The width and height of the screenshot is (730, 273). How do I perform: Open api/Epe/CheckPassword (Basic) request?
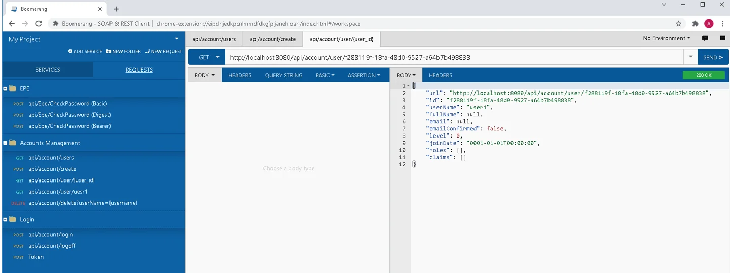(67, 103)
